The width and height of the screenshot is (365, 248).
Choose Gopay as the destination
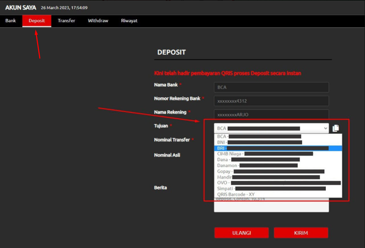tap(224, 172)
